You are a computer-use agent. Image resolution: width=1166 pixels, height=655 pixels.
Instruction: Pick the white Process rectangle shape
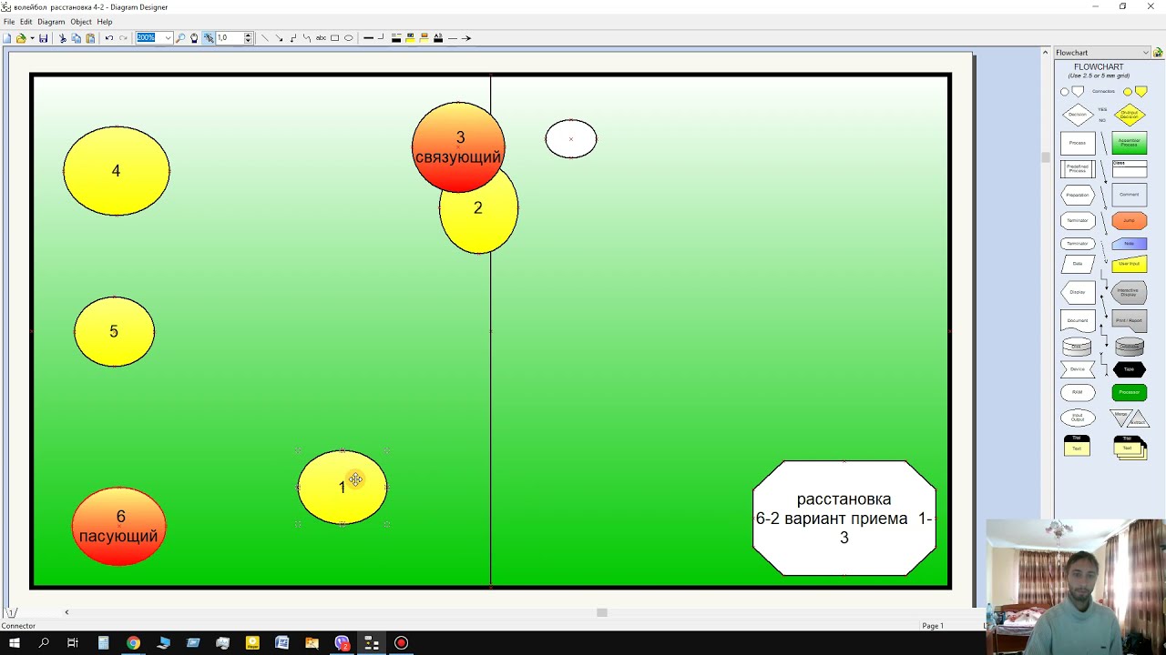(1078, 143)
